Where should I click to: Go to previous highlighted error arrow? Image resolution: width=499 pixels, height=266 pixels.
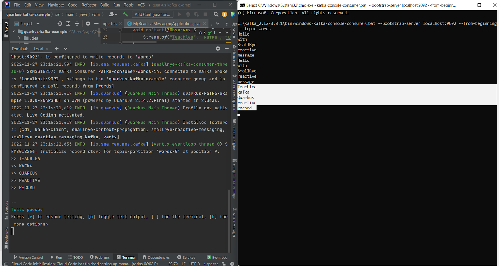[220, 32]
